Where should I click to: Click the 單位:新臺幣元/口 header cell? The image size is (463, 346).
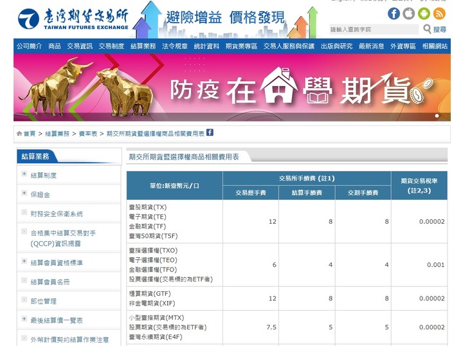click(174, 186)
